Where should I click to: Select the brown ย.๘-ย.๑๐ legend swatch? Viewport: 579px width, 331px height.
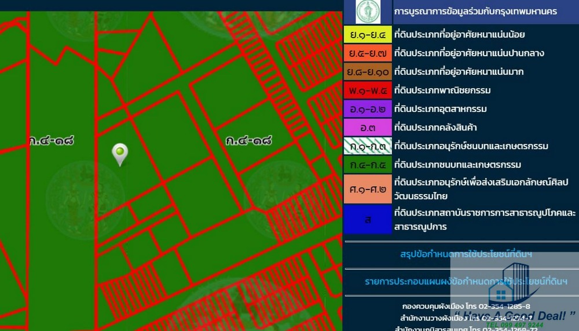(368, 72)
